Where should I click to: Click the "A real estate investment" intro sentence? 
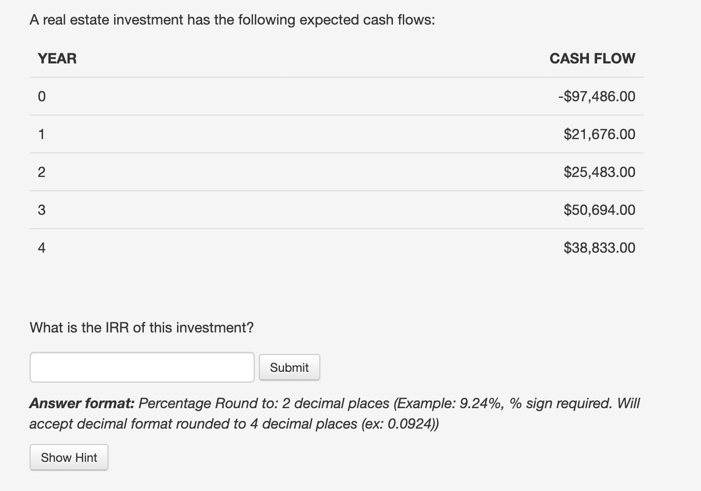pos(232,20)
